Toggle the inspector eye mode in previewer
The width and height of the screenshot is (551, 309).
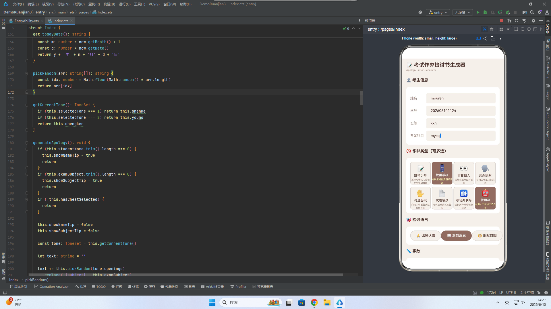pyautogui.click(x=485, y=29)
